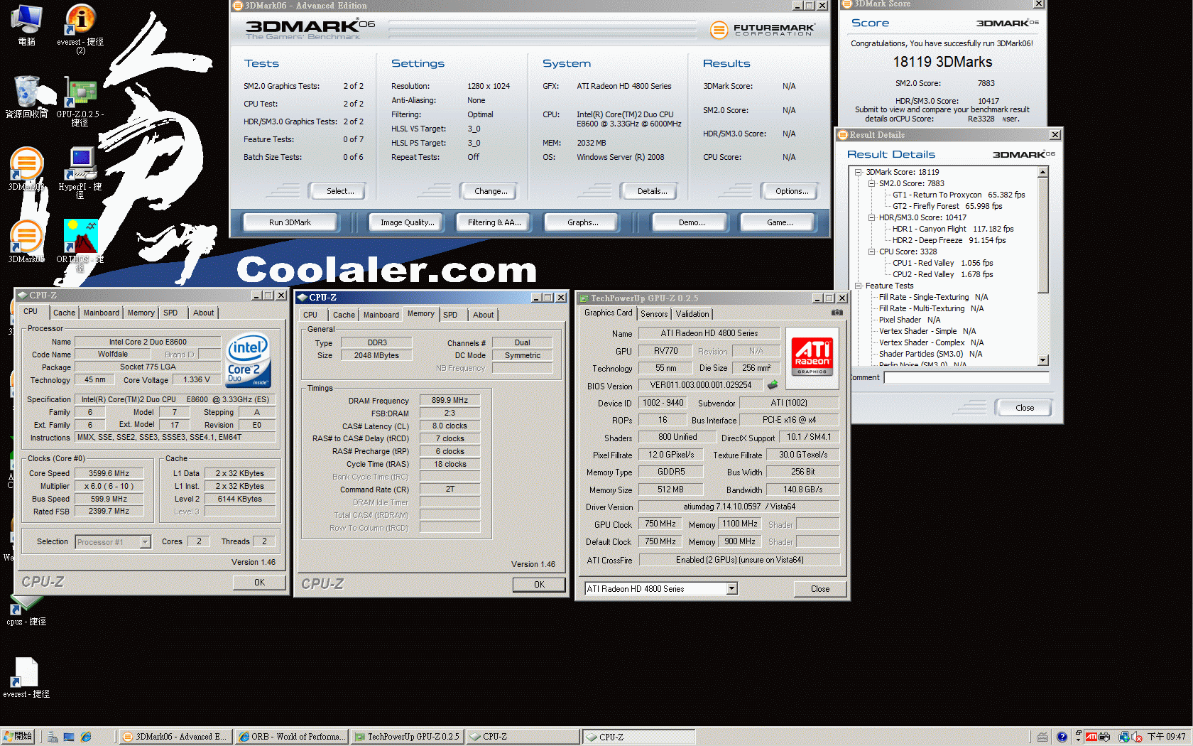Click the ATI Radeon logo in GPU-Z
1193x746 pixels.
(812, 357)
